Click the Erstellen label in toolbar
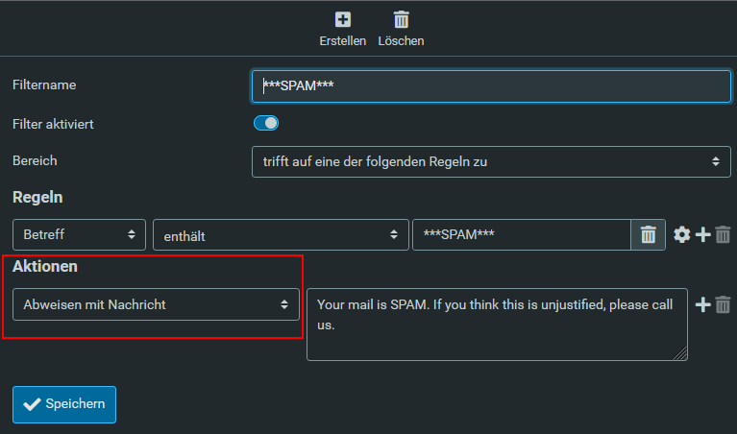737x434 pixels. [343, 41]
